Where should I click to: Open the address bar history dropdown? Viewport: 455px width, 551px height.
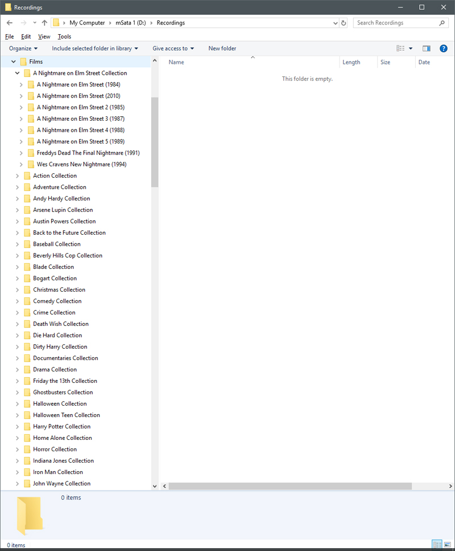point(335,23)
